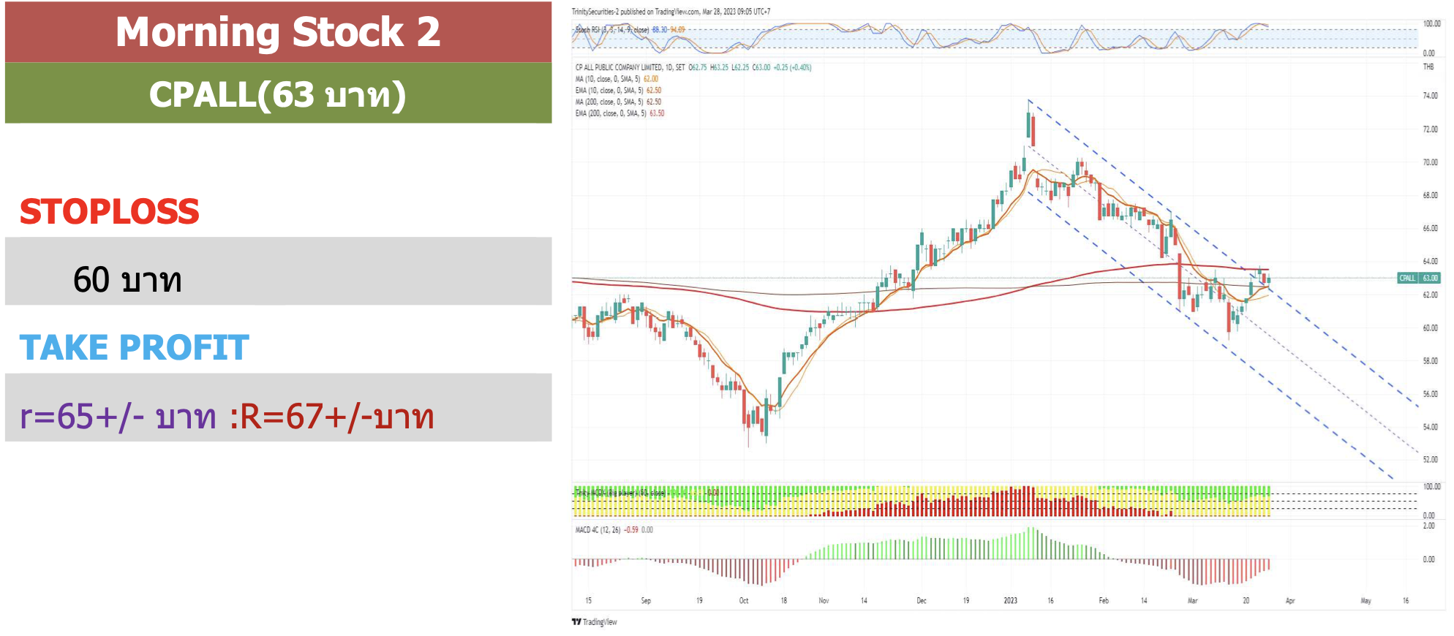Screen dimensions: 1454x636
Task: Click the Oct date axis label
Action: 744,601
